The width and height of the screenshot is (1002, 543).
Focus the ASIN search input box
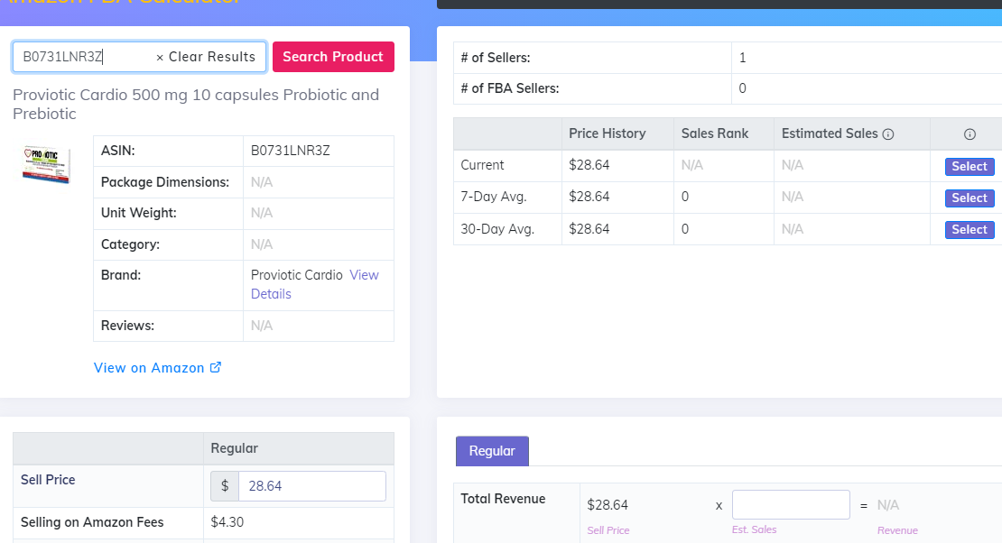(86, 57)
